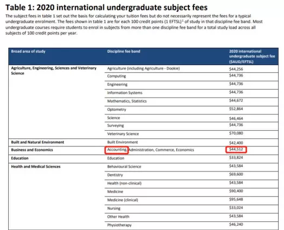Screen dimensions: 284x230
Task: Click the Broad area of study header
Action: 28,52
